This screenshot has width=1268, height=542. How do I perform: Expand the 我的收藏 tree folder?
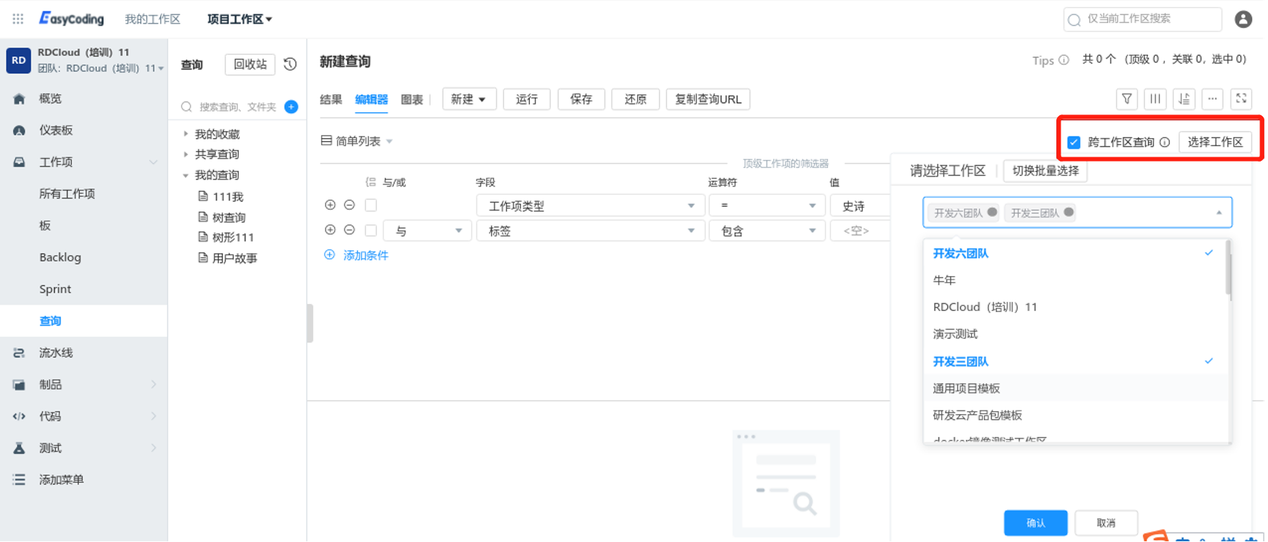(186, 134)
